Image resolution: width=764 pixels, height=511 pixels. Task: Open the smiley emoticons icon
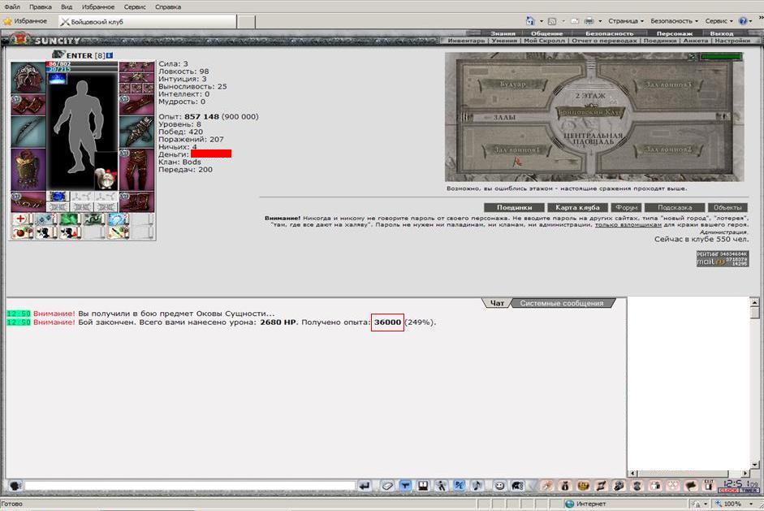(499, 486)
